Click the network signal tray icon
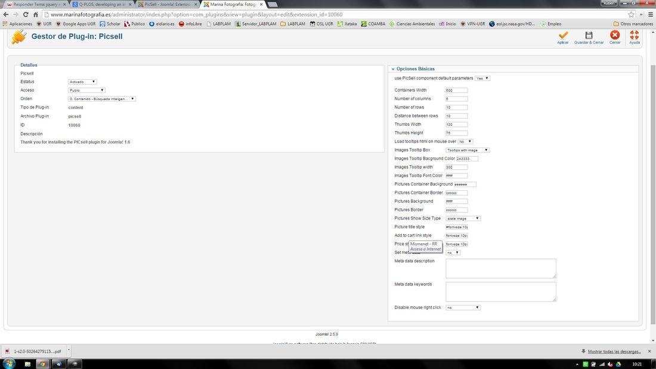 pos(602,364)
